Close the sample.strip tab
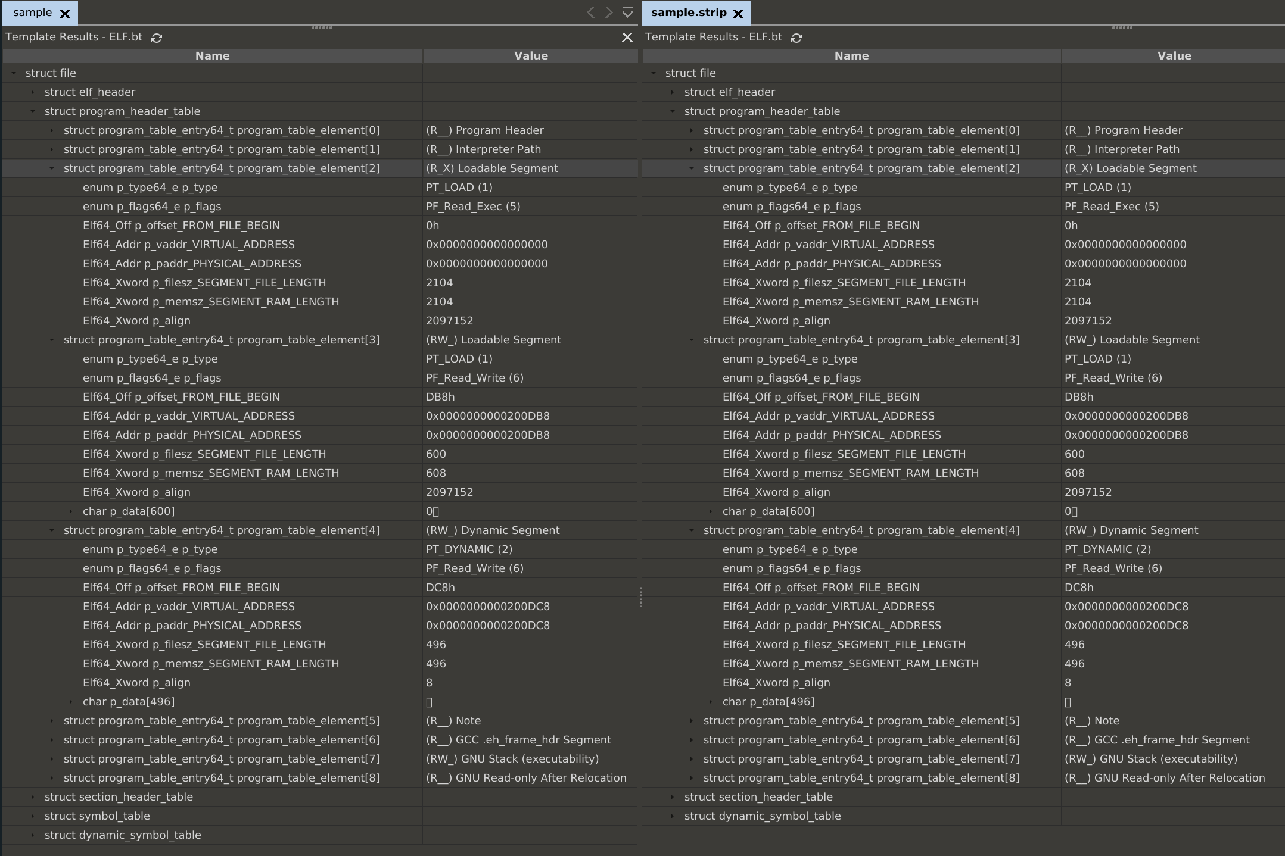This screenshot has width=1285, height=856. pos(738,13)
